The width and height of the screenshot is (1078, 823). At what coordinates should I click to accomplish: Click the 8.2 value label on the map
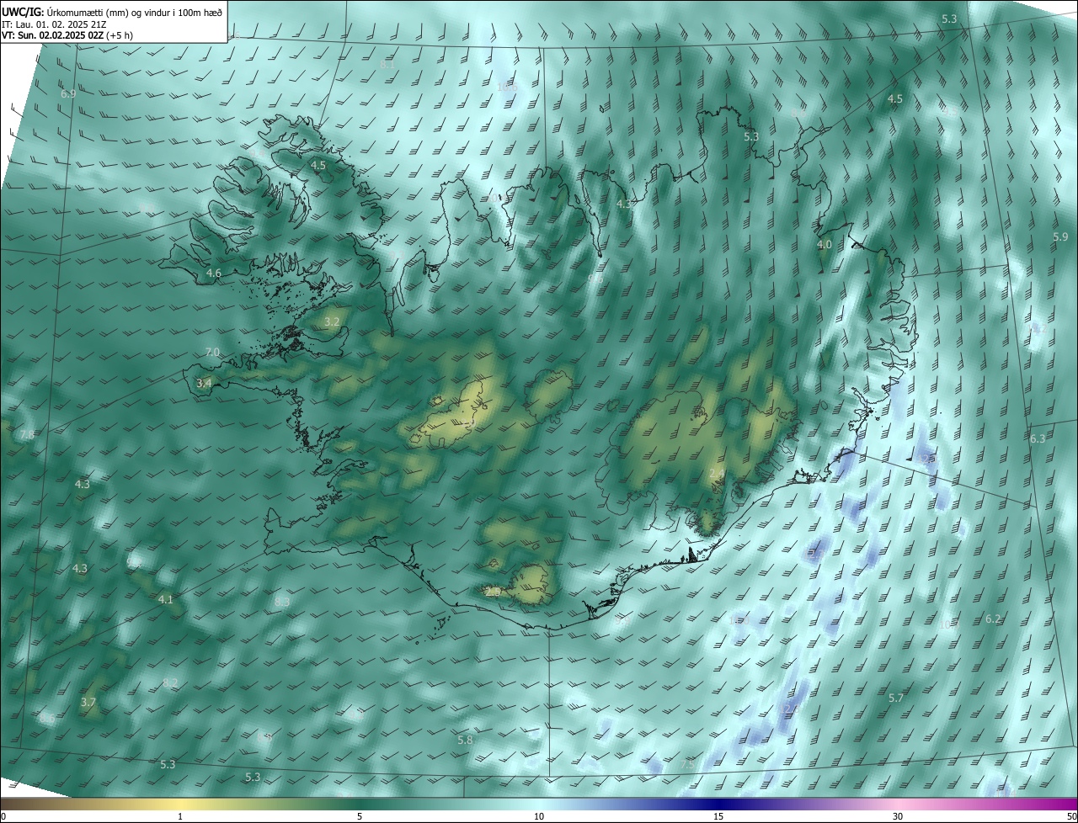coord(170,683)
